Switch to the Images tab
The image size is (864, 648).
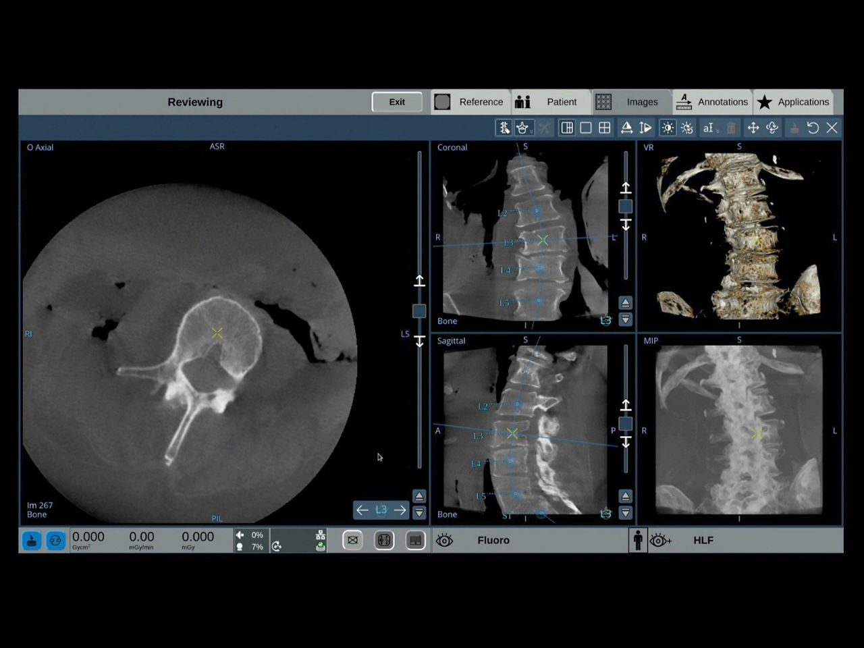coord(632,102)
